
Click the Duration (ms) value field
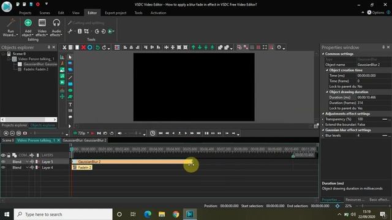pyautogui.click(x=374, y=97)
